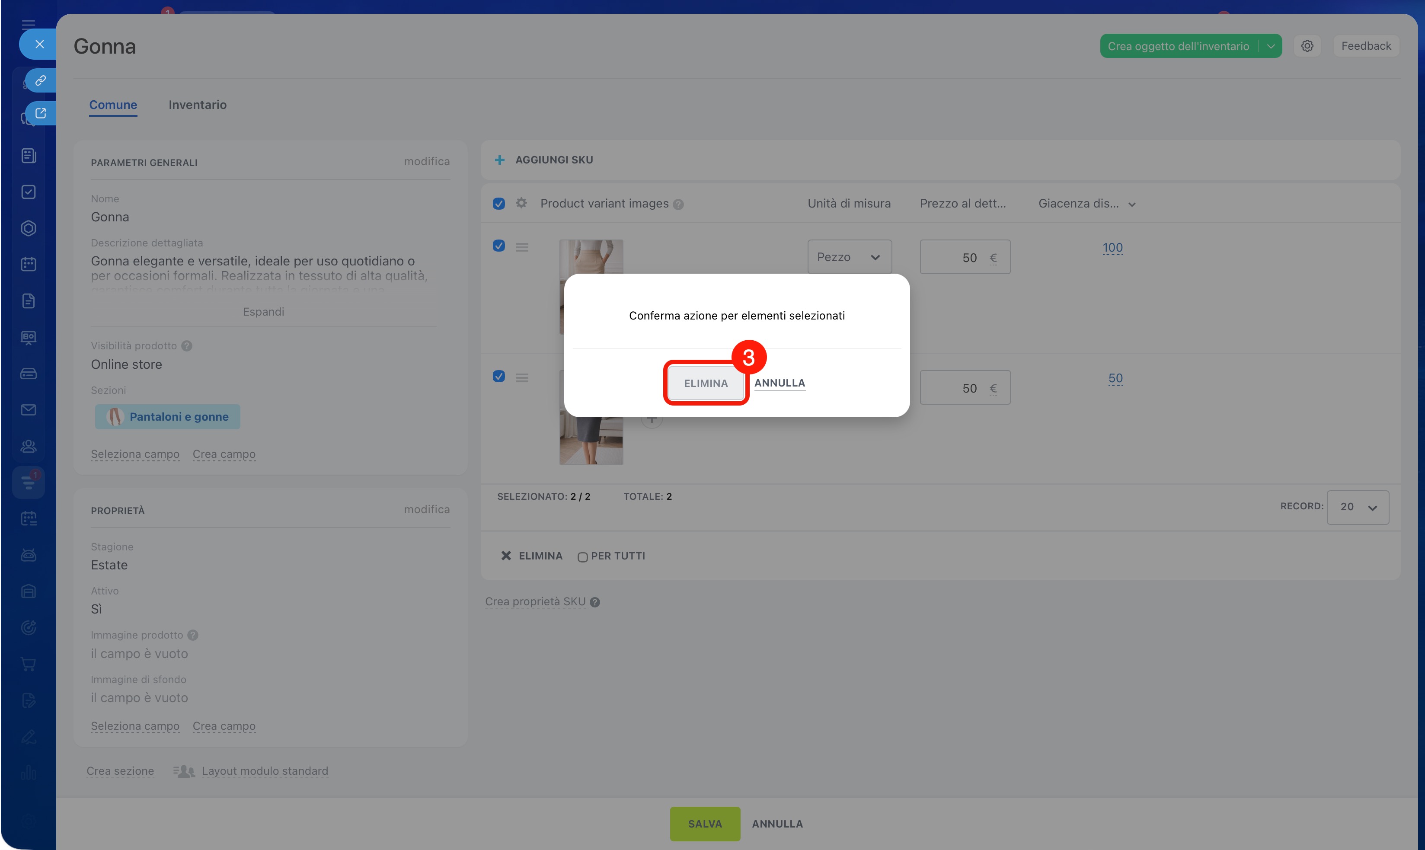1425x850 pixels.
Task: Click the plus icon beside Aggiungi SKU
Action: 499,160
